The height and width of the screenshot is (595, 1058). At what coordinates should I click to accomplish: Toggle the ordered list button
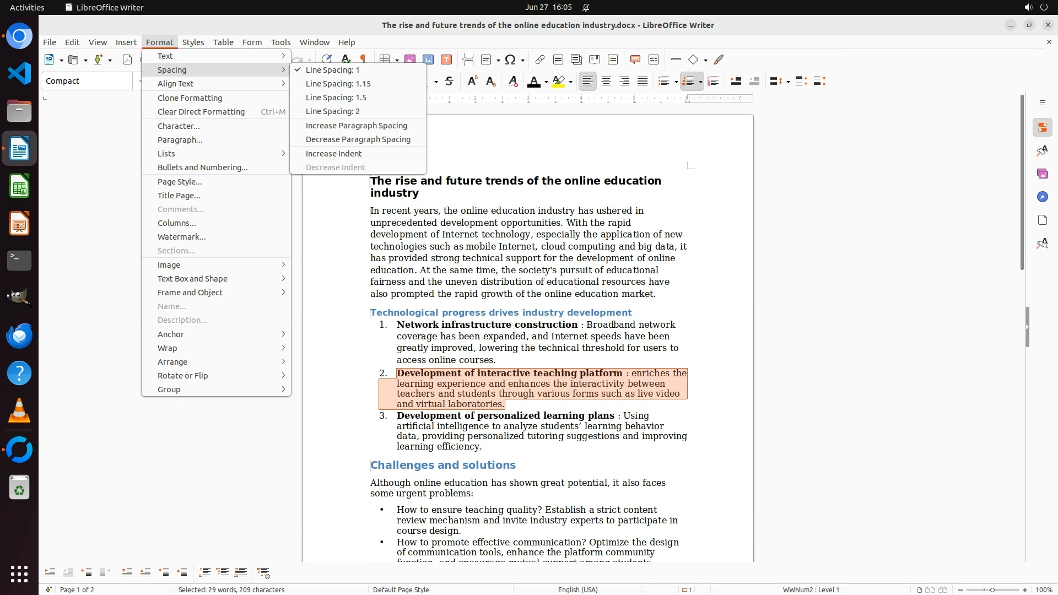(x=688, y=82)
